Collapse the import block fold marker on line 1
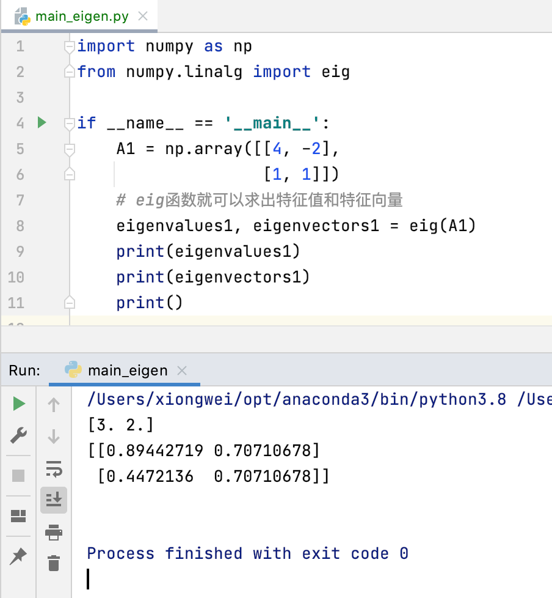The image size is (552, 598). 70,47
